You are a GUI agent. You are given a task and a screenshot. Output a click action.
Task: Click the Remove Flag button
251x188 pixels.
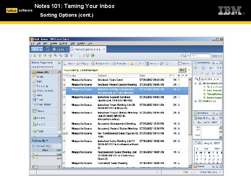42,146
